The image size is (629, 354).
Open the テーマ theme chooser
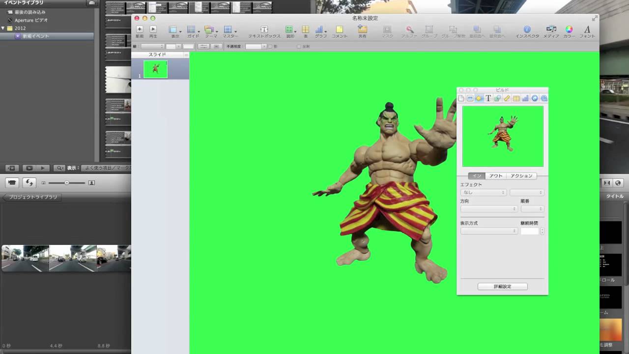point(211,32)
